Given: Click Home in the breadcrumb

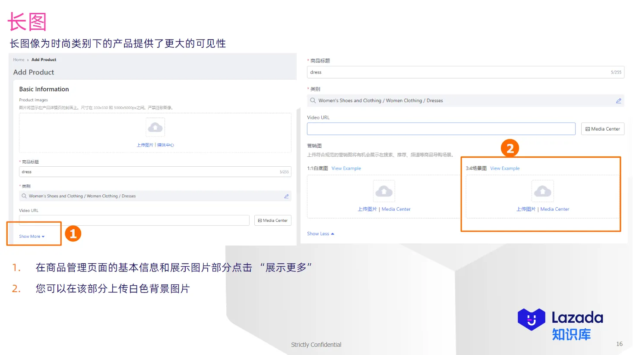Looking at the screenshot, I should (19, 59).
